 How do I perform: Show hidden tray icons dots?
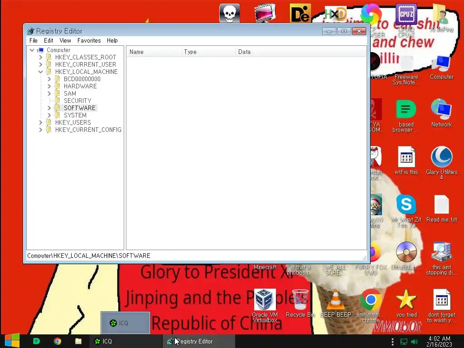[392, 342]
